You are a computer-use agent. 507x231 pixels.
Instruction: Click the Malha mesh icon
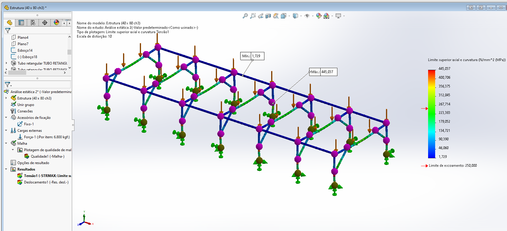coord(13,143)
